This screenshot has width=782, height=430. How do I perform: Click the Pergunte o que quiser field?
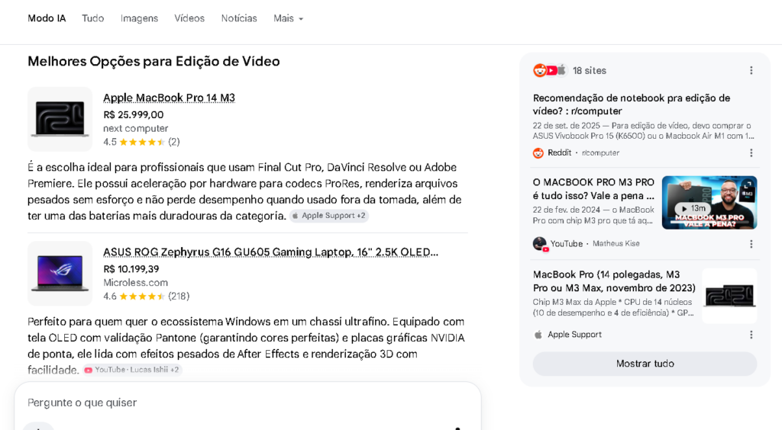tap(247, 403)
